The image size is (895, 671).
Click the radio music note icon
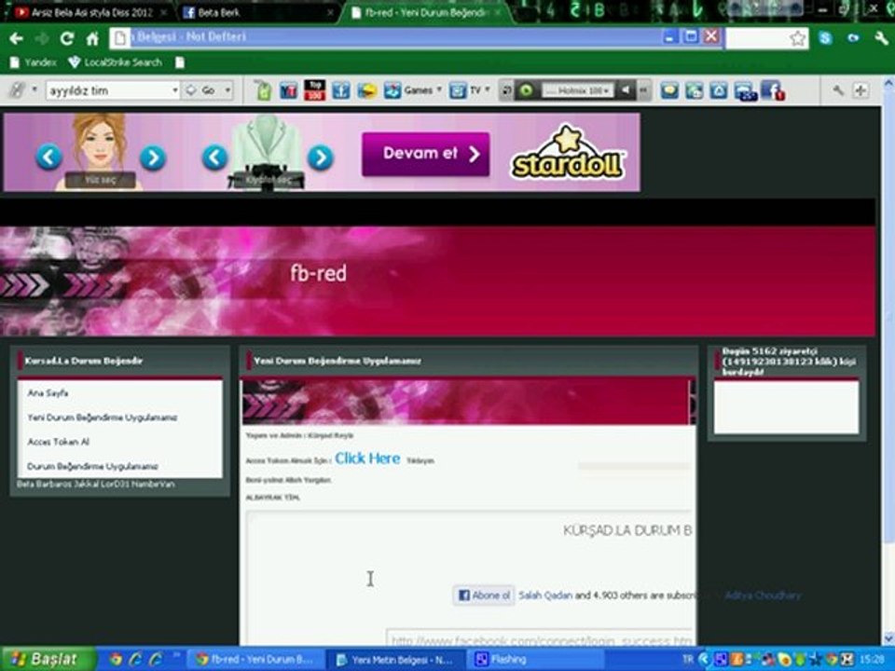pyautogui.click(x=505, y=90)
